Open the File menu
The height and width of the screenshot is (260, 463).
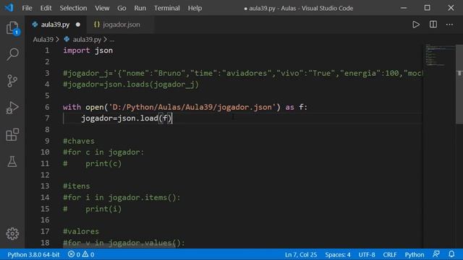(x=27, y=8)
